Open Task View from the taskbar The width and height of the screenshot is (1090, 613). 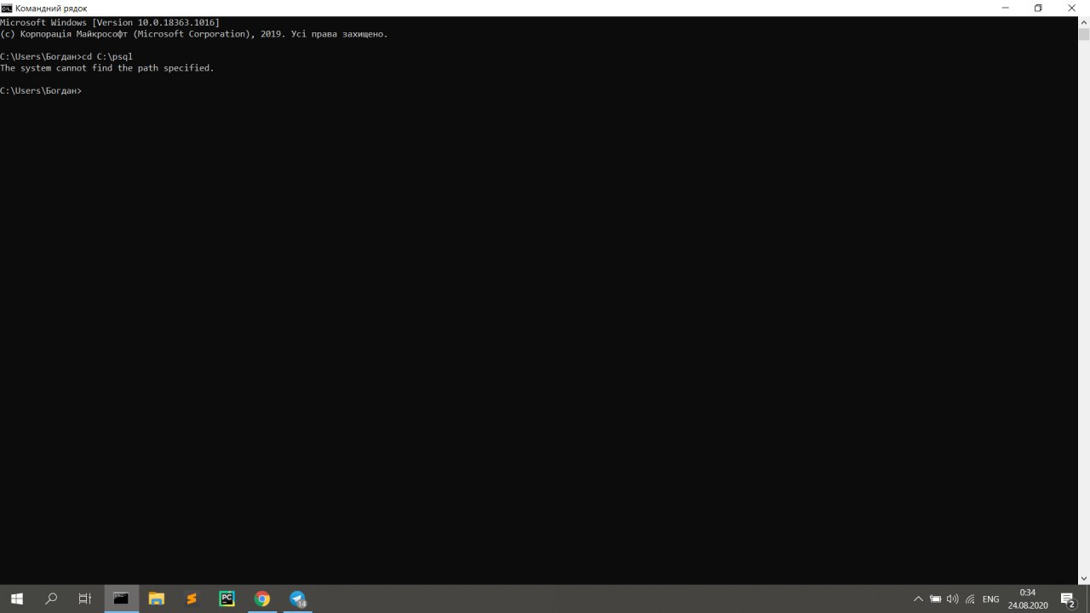click(x=85, y=599)
